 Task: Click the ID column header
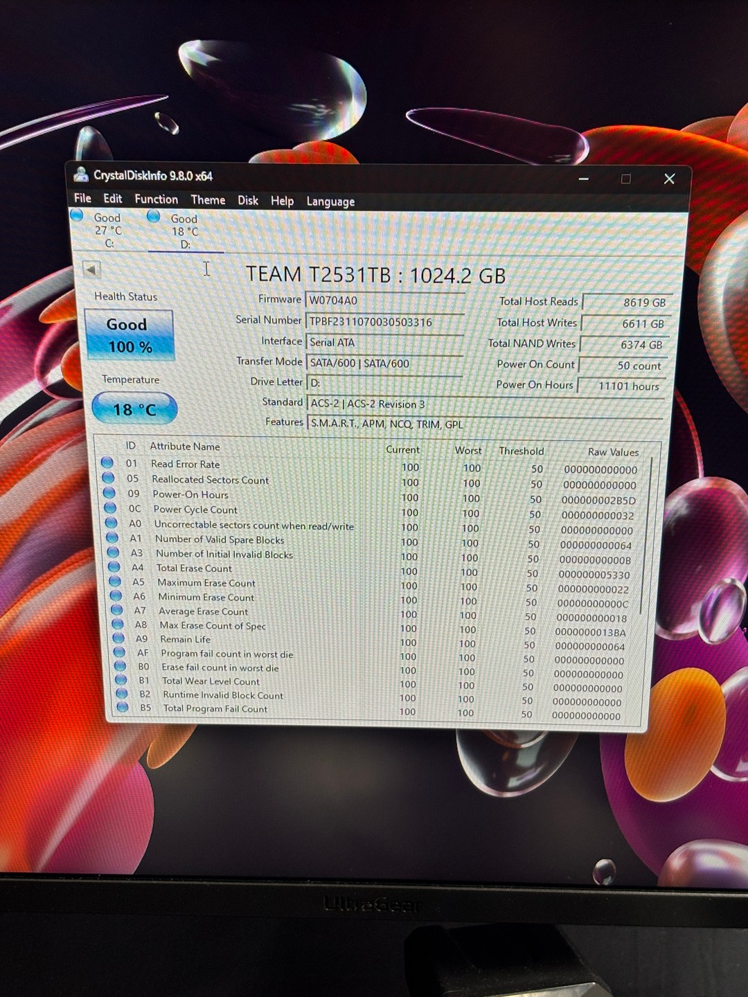click(130, 446)
